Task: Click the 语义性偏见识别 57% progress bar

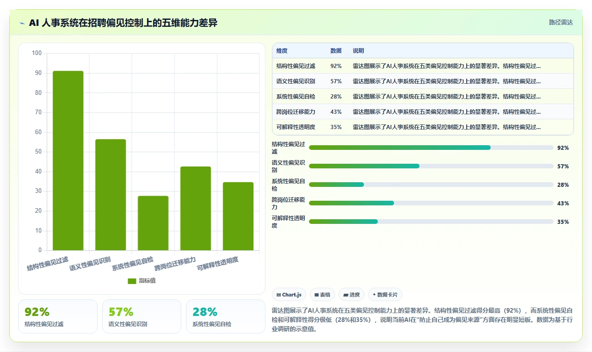Action: 431,166
